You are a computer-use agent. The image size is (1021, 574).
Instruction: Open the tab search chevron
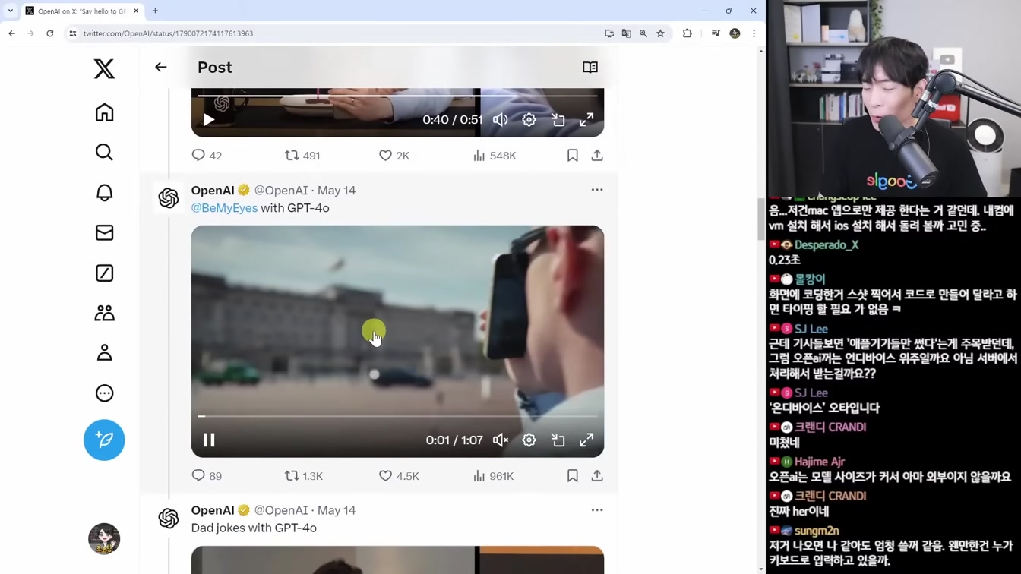(x=11, y=11)
